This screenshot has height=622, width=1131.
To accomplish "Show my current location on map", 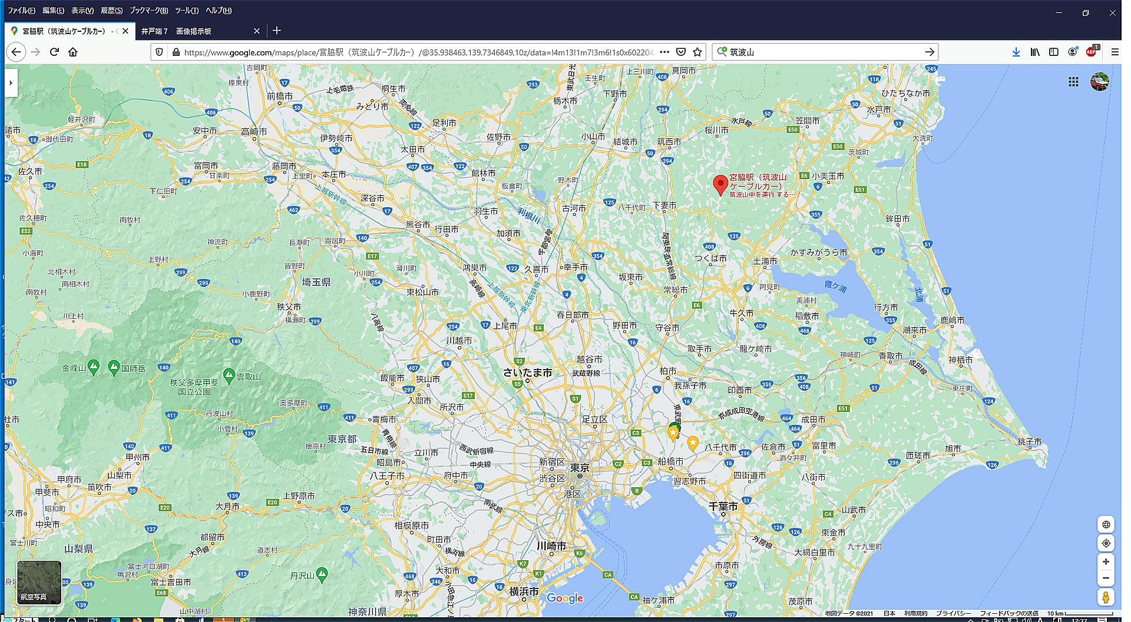I will point(1106,543).
